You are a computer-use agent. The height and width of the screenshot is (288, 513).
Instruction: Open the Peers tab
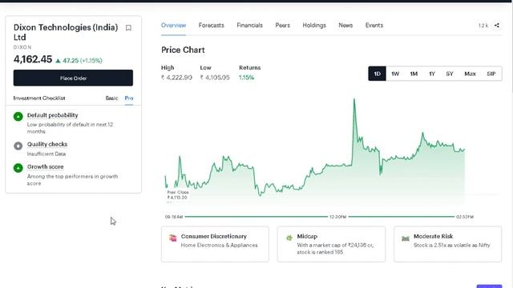pos(283,25)
